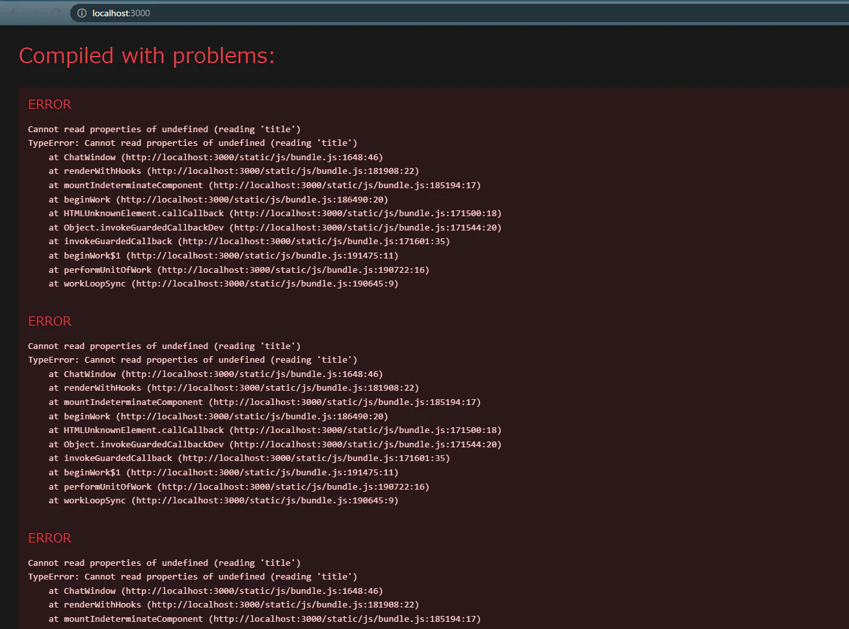Click the TypeError line in the second error
Image resolution: width=849 pixels, height=629 pixels.
coord(193,359)
